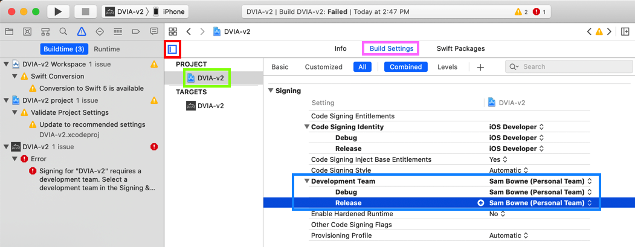
Task: Click the Stop button in toolbar
Action: click(x=85, y=11)
